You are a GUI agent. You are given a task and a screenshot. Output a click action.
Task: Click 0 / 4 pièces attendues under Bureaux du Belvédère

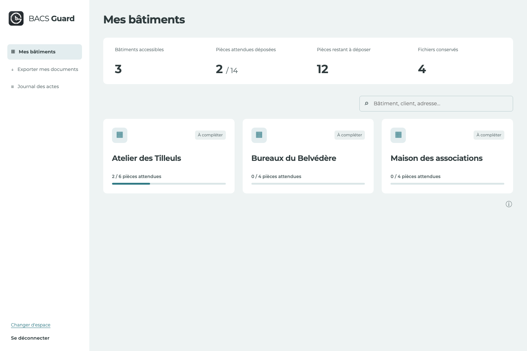pos(276,176)
